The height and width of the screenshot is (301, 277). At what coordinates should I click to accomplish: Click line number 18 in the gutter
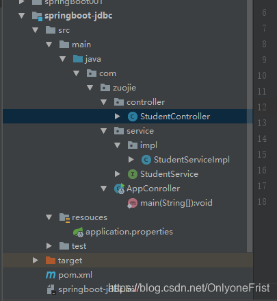262,202
